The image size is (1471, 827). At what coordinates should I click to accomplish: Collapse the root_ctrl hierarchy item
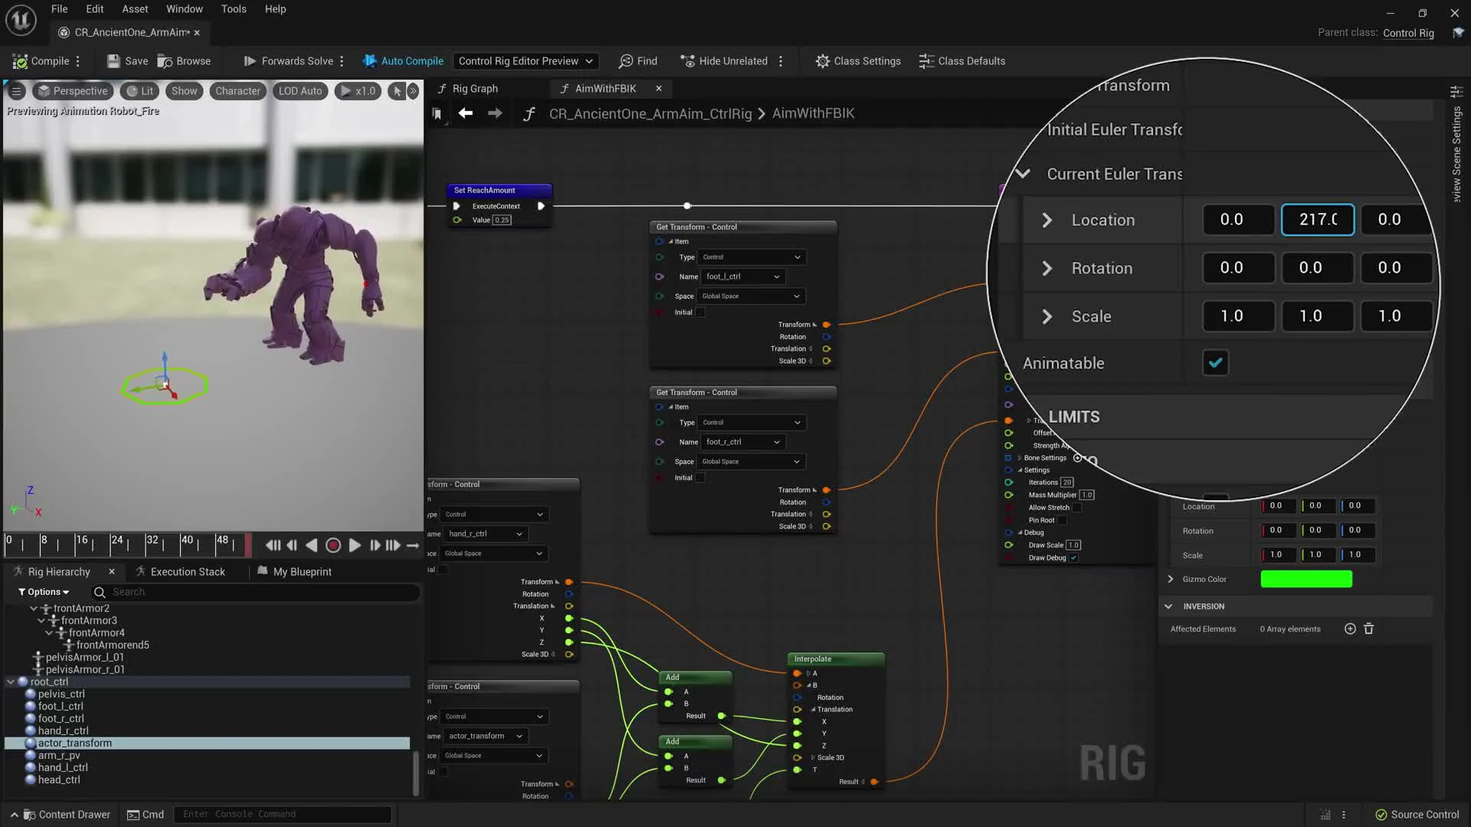coord(11,682)
